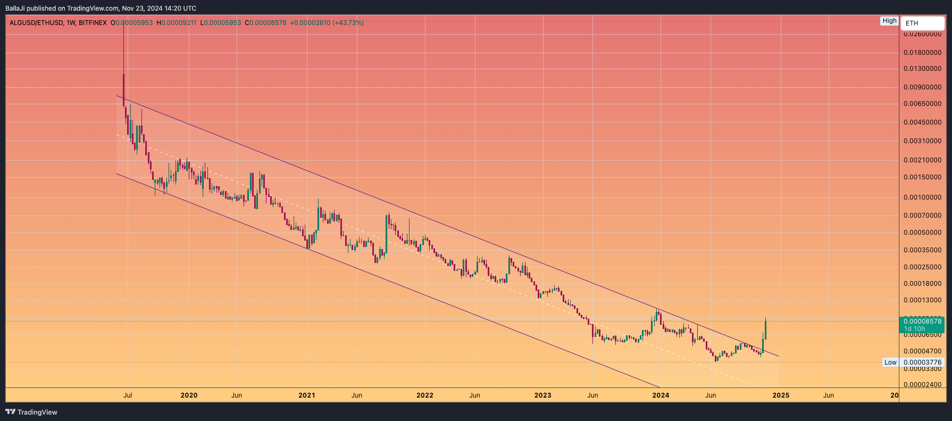Click the ETH currency box
The width and height of the screenshot is (952, 421).
point(923,23)
